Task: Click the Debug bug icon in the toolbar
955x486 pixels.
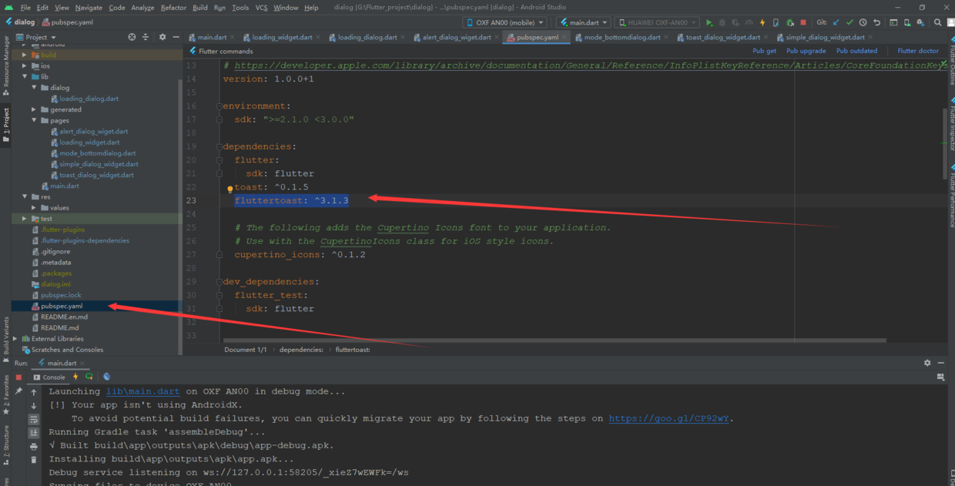Action: point(722,22)
